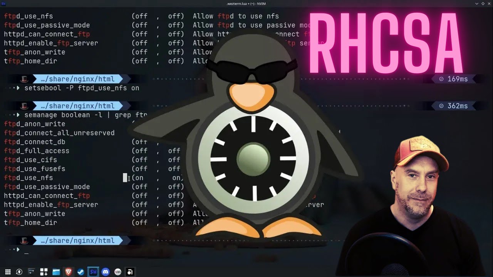Select the 'ftpd_use_fusefs' line
The height and width of the screenshot is (277, 493).
tap(35, 169)
